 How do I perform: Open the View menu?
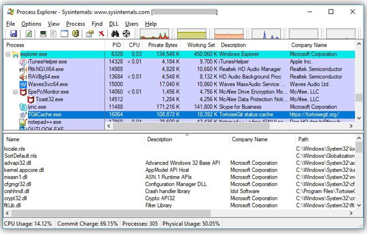pos(54,24)
